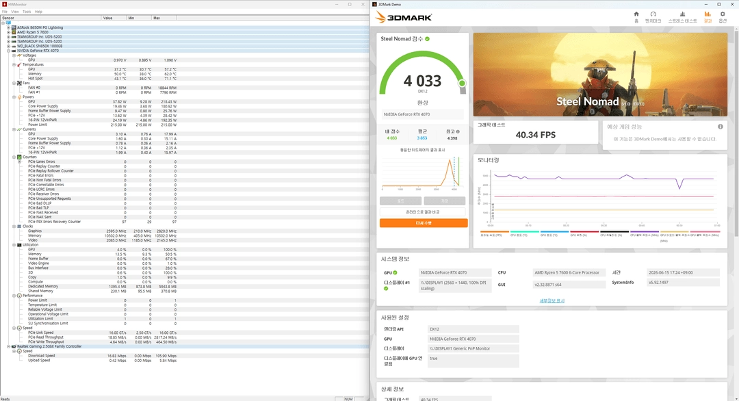
Task: Toggle CPU 클럭 주파수 legend series
Action: [x=645, y=233]
